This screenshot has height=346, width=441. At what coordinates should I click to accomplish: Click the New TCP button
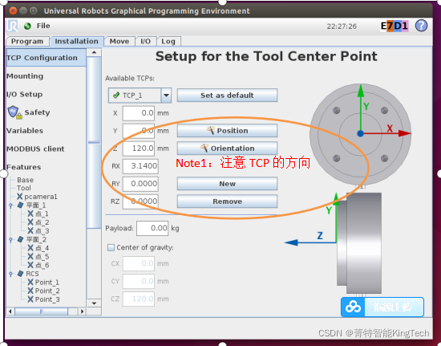pos(227,184)
